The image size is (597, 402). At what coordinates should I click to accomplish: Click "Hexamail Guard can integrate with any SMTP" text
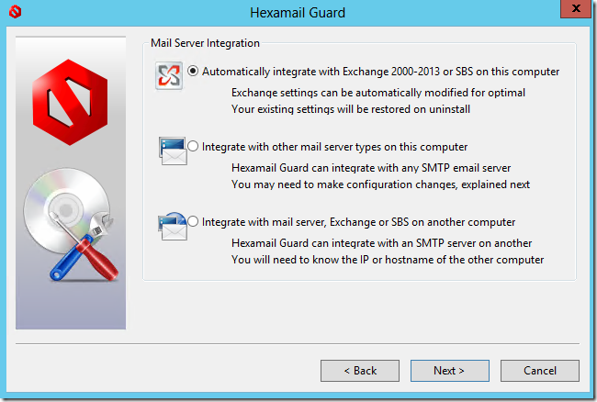click(341, 168)
